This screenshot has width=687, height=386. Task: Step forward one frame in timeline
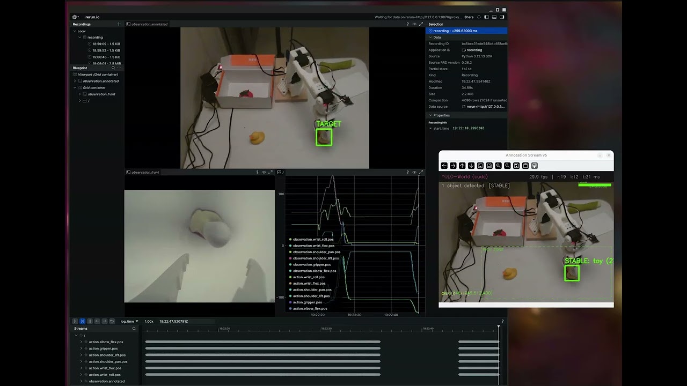[105, 321]
